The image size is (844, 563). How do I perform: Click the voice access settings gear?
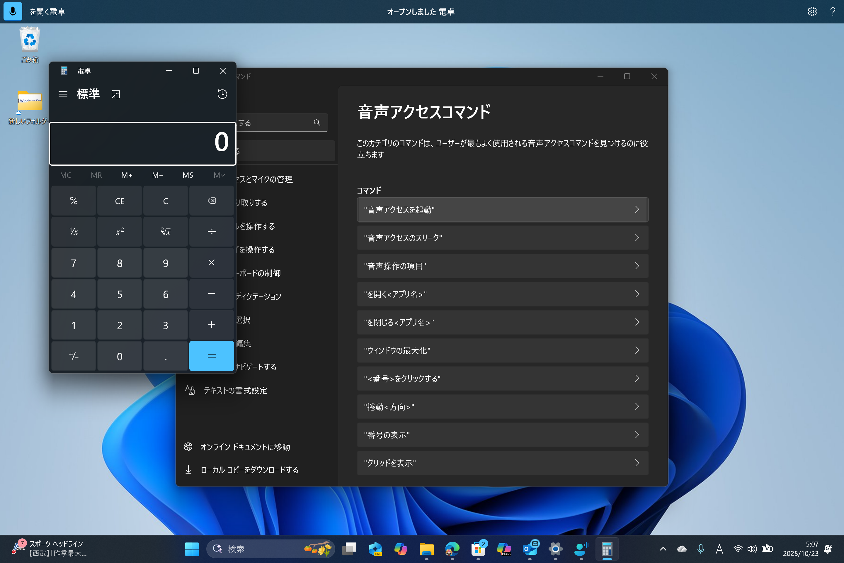coord(812,11)
